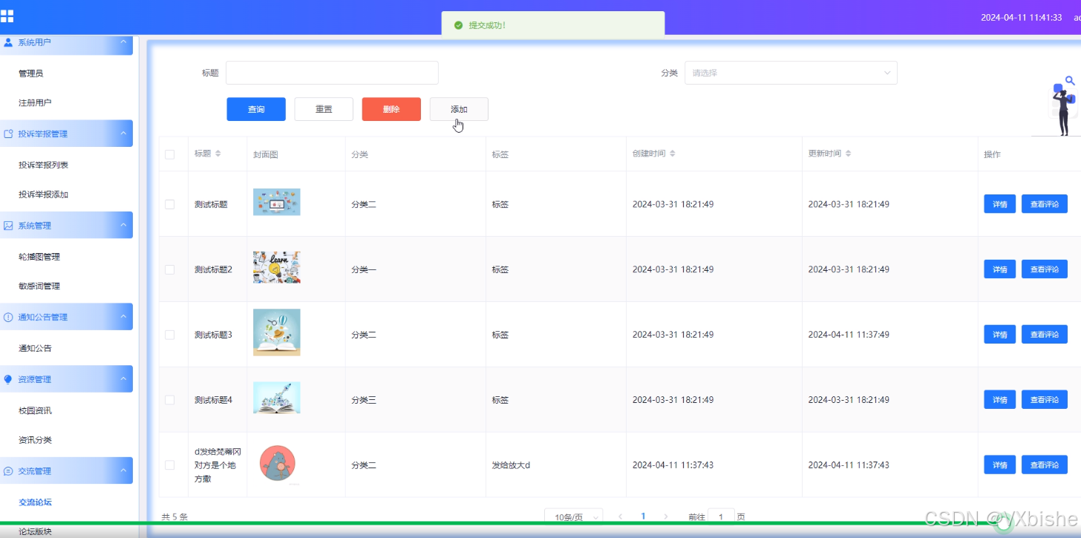Open the 分类 请选择 dropdown
Viewport: 1081px width, 538px height.
pos(791,73)
